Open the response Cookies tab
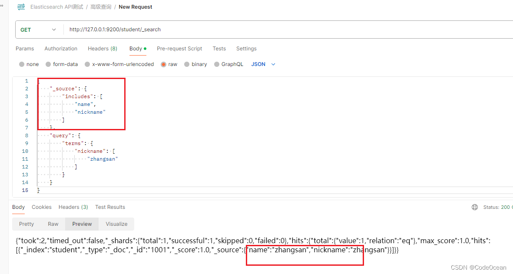 click(x=42, y=207)
